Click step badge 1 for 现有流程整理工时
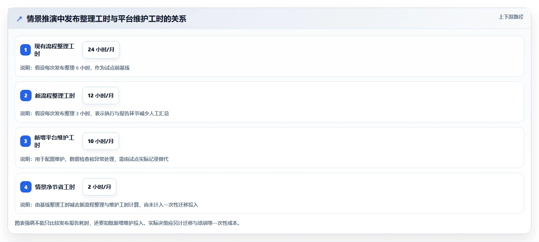 [x=25, y=50]
